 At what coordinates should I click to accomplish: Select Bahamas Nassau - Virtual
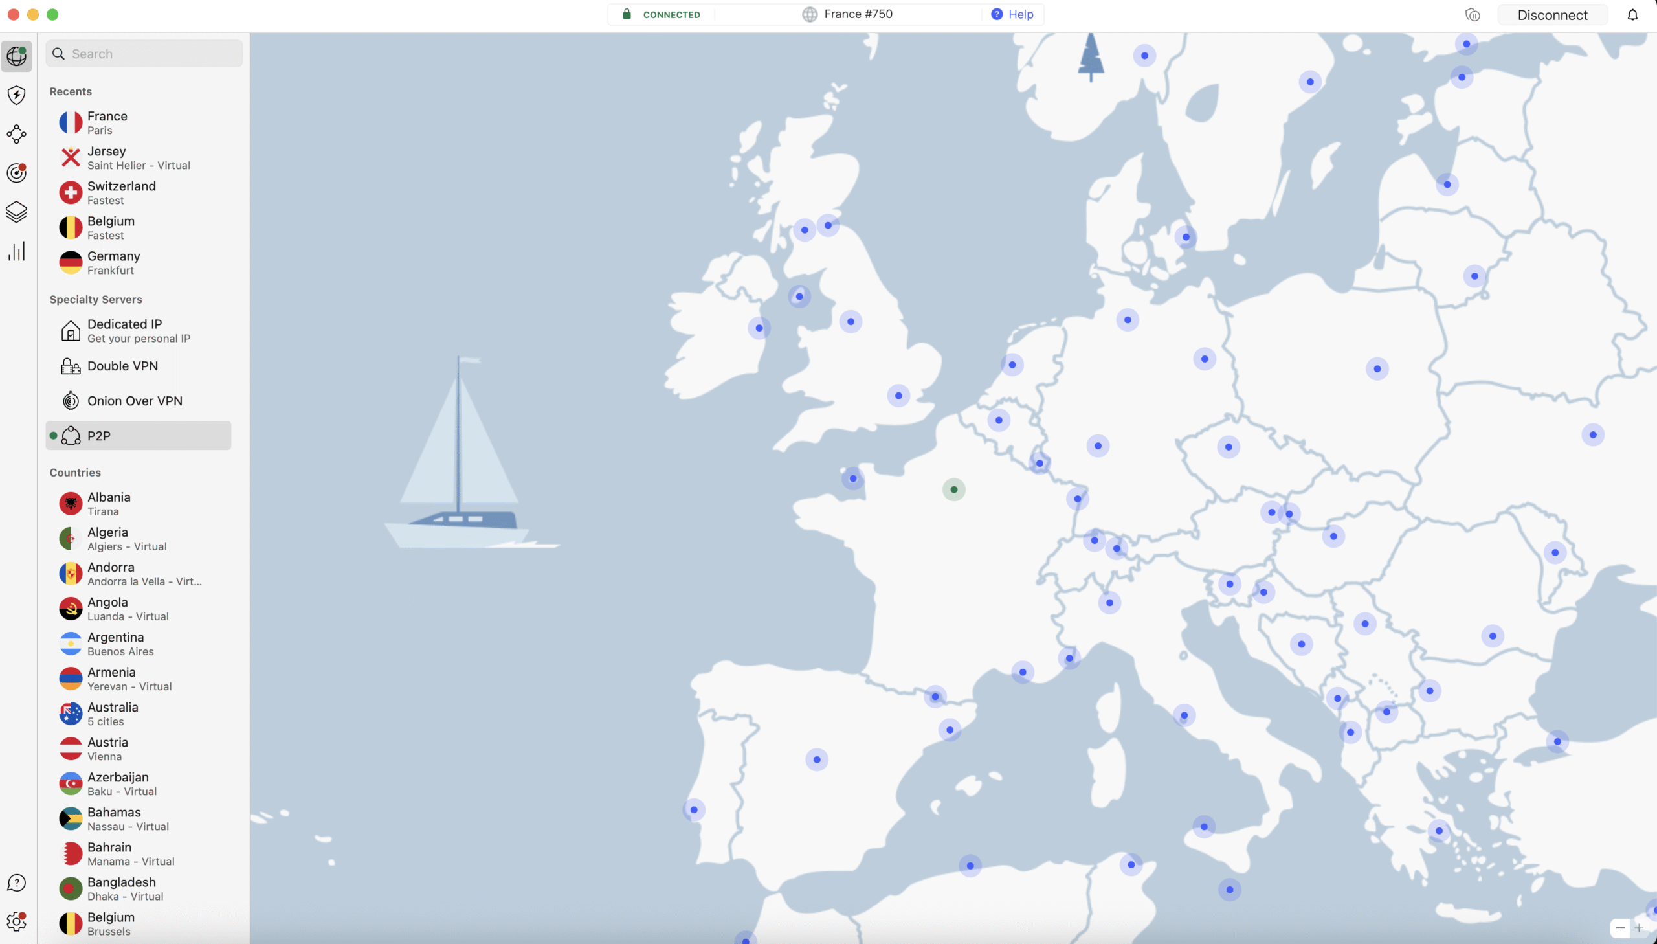(139, 819)
